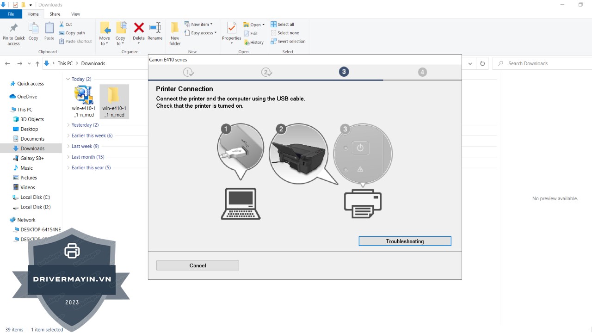This screenshot has width=592, height=333.
Task: Cancel the Canon printer installation
Action: tap(197, 265)
